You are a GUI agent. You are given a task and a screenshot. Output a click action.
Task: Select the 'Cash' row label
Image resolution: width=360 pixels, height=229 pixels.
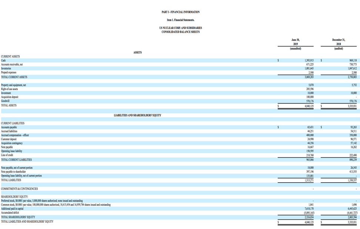[x=3, y=60]
